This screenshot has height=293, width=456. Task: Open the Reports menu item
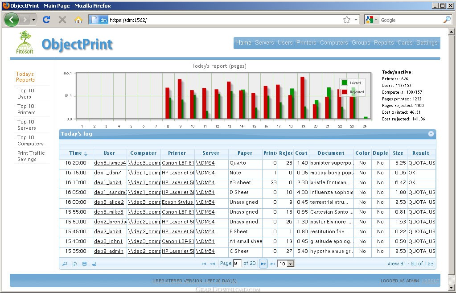click(x=384, y=43)
